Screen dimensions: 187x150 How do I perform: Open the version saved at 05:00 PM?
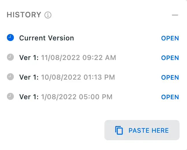pos(170,97)
